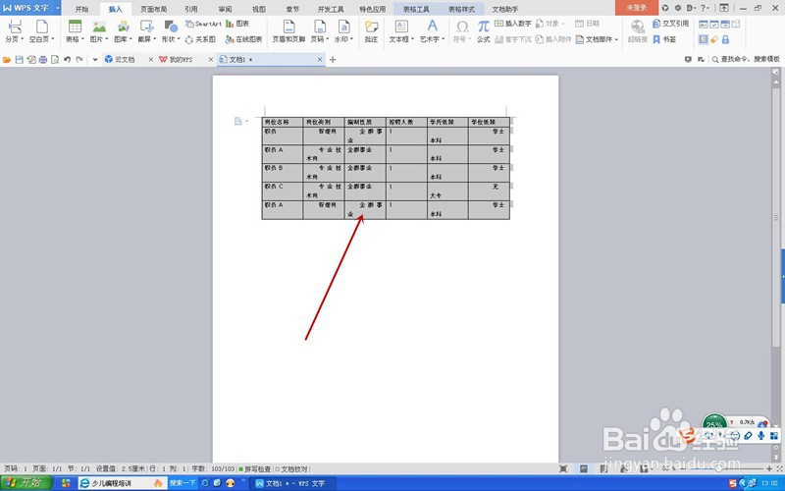Open the 图库 gallery tool
This screenshot has height=491, width=785.
[x=123, y=31]
